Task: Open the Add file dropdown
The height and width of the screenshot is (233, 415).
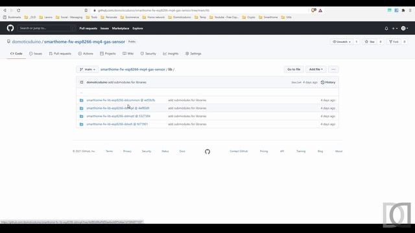Action: point(316,69)
